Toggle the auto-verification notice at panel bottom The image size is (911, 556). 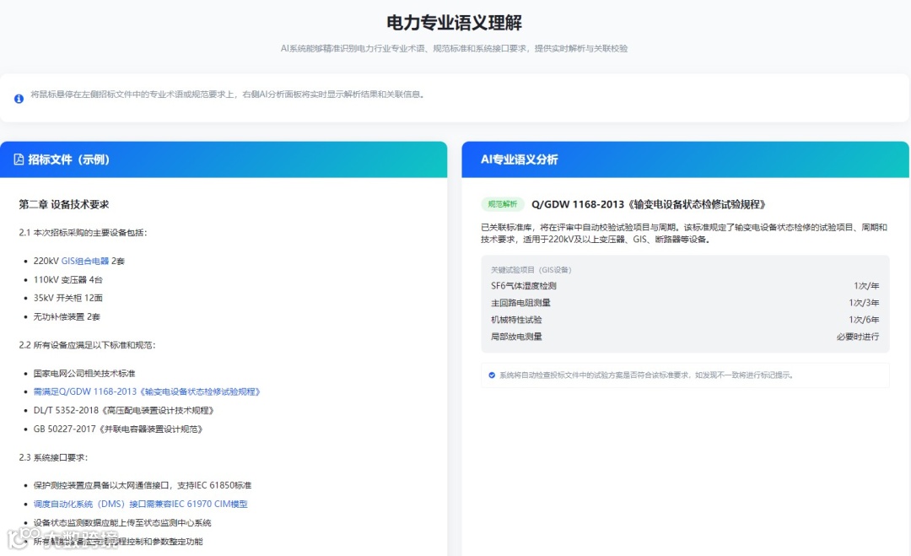coord(683,375)
